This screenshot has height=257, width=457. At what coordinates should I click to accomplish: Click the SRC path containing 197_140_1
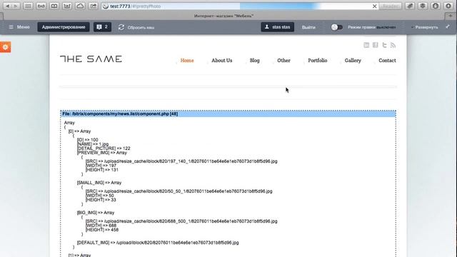[x=181, y=161]
